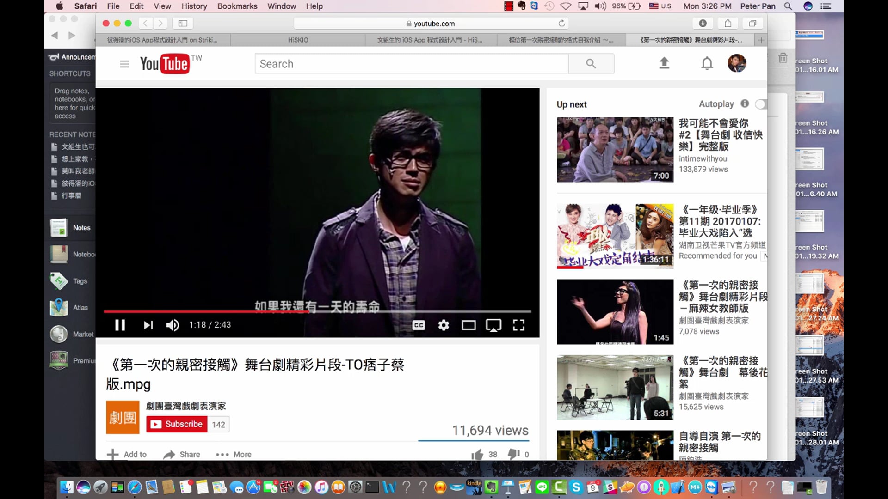Open video settings gear

tap(444, 325)
